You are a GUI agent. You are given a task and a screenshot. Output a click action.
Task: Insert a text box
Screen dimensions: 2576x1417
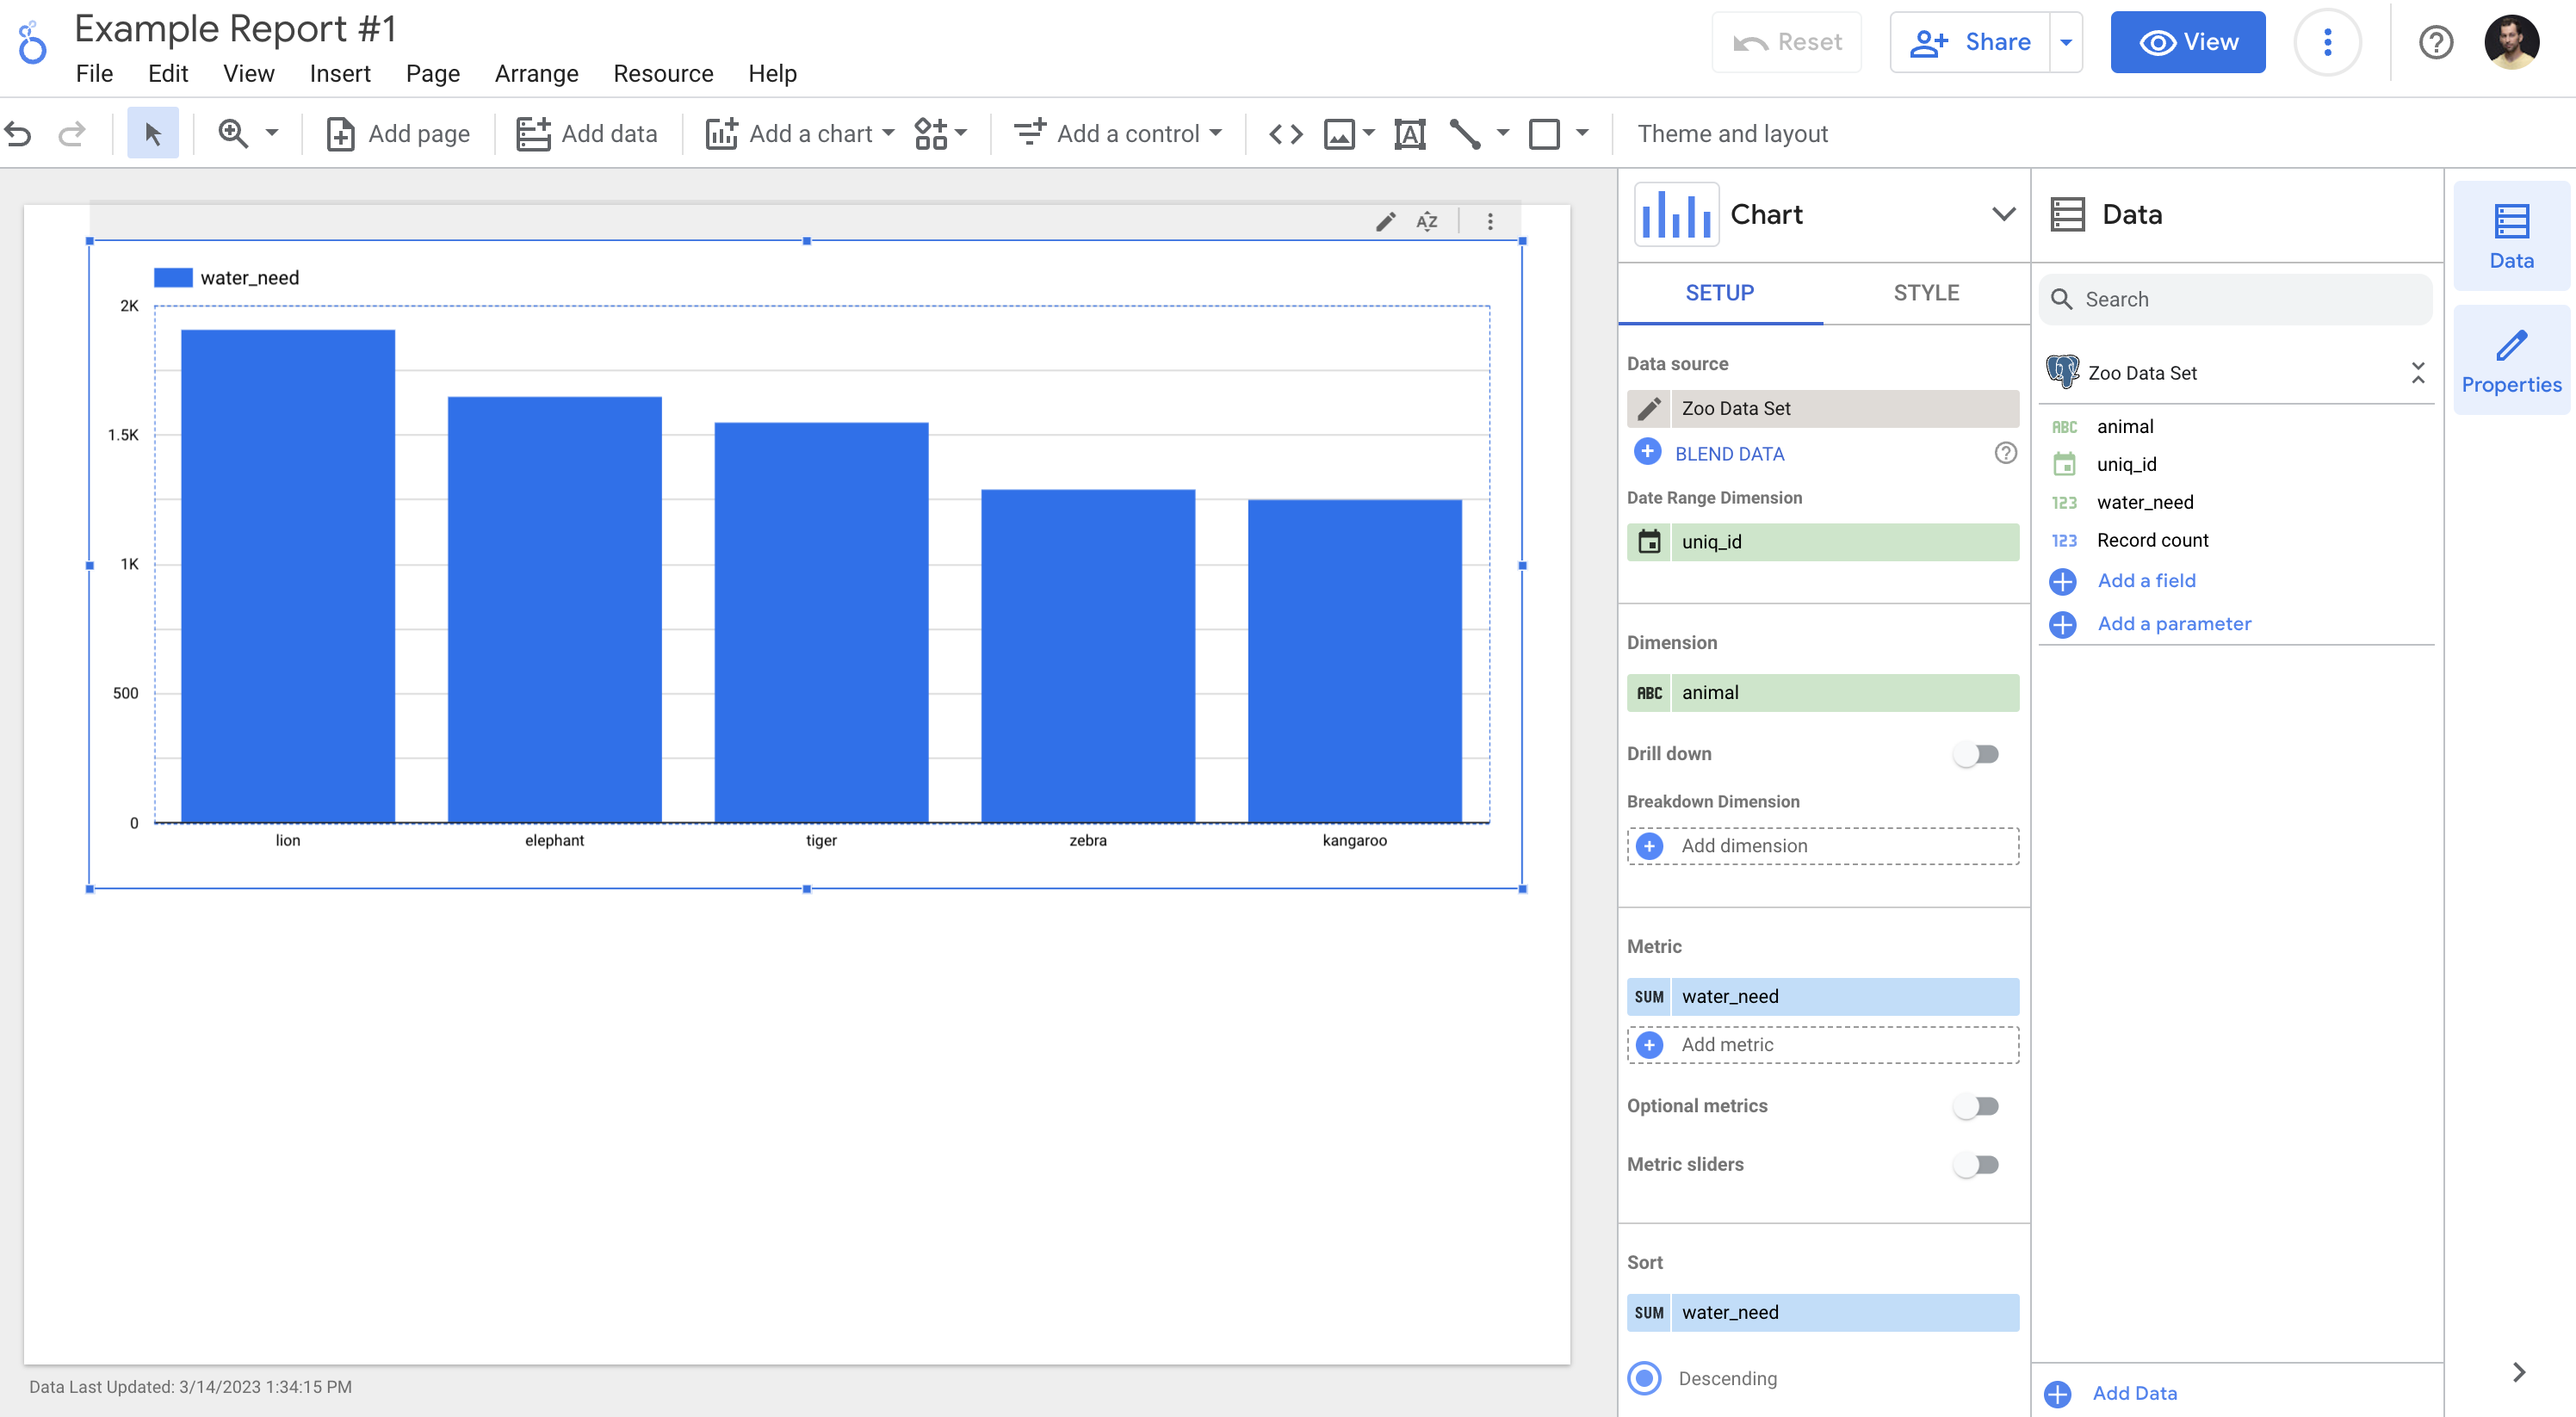1409,133
